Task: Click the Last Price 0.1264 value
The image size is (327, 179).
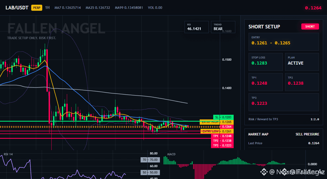Action: click(314, 143)
